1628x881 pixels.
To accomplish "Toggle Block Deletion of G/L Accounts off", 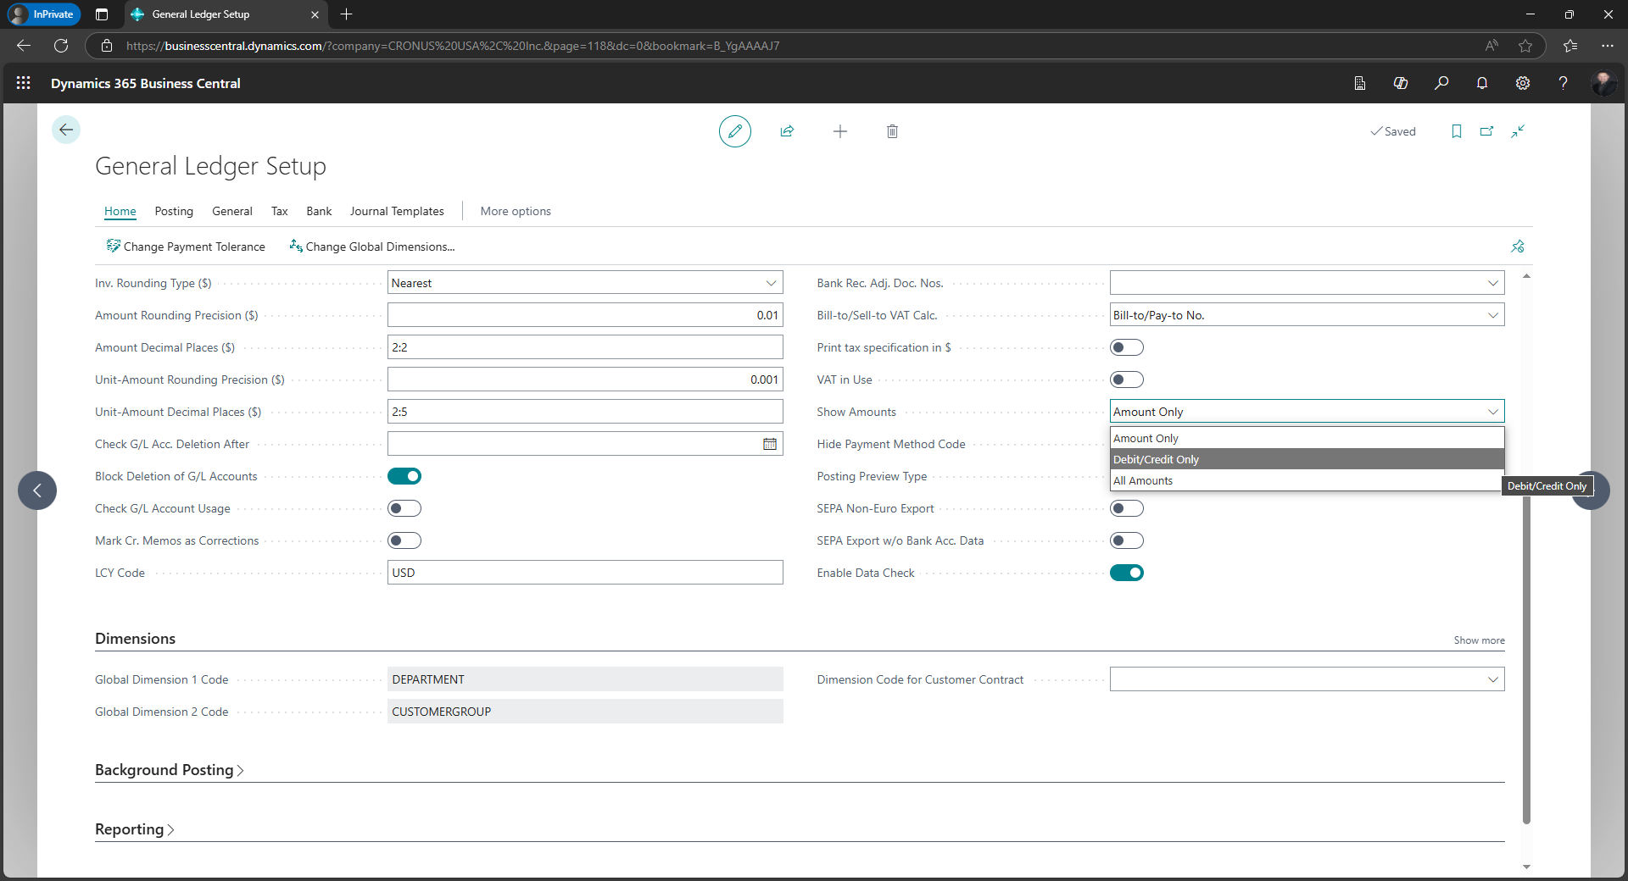I will (x=404, y=476).
